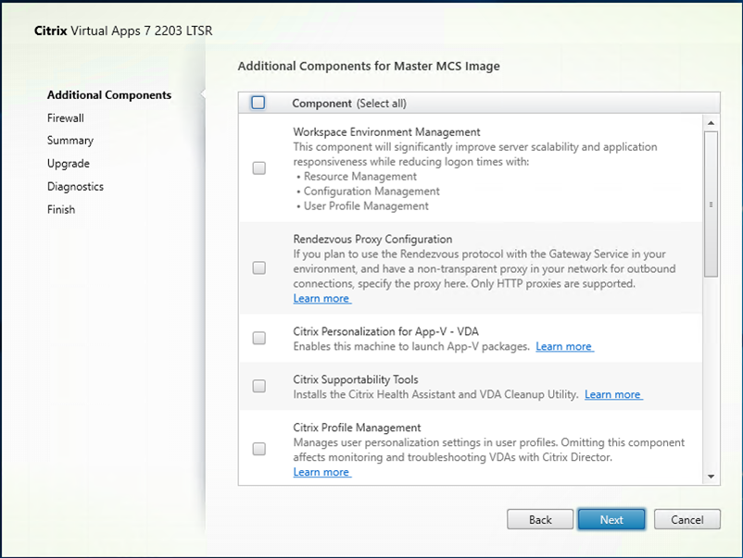The image size is (743, 558).
Task: Click the Next button
Action: point(611,520)
